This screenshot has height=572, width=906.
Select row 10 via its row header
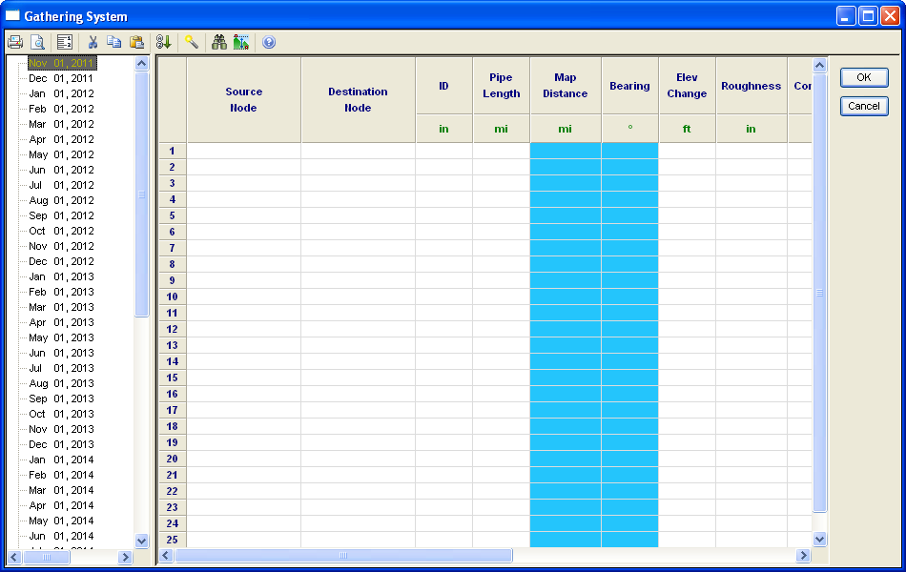click(172, 296)
